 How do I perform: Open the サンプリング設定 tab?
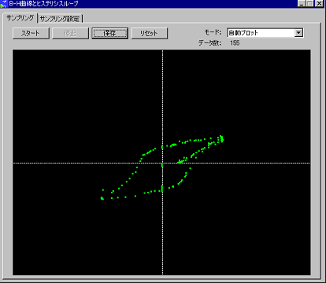click(x=59, y=19)
